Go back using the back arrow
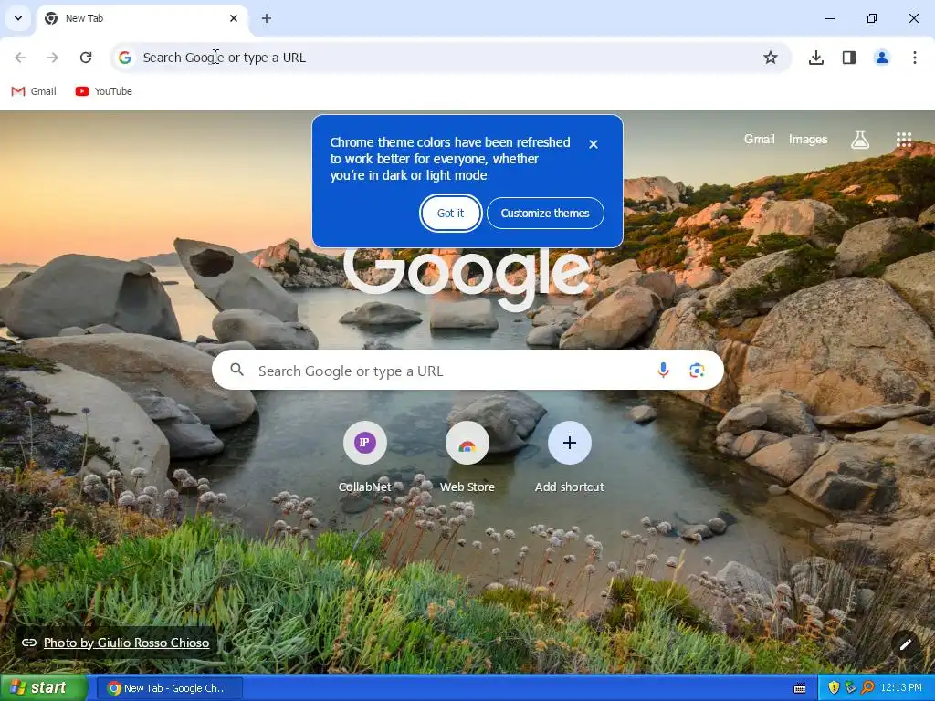Viewport: 935px width, 701px height. 20,58
